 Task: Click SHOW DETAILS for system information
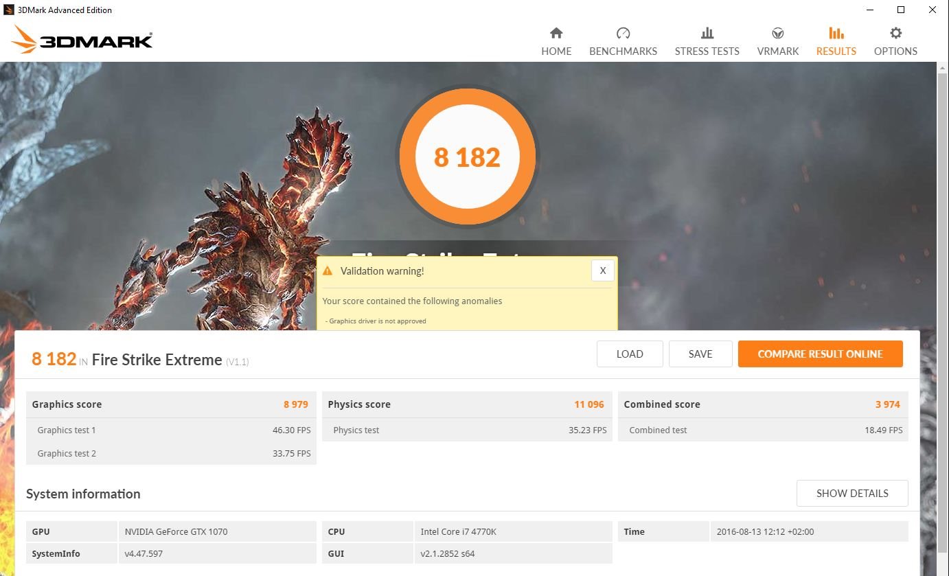[852, 493]
